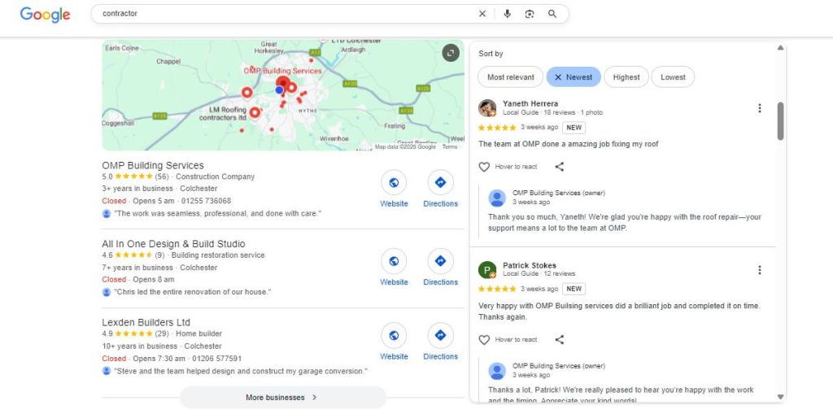
Task: Select the OMP Building Services map pin
Action: 282,84
